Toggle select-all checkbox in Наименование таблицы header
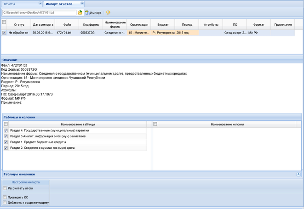The height and width of the screenshot is (209, 304). click(x=6, y=124)
